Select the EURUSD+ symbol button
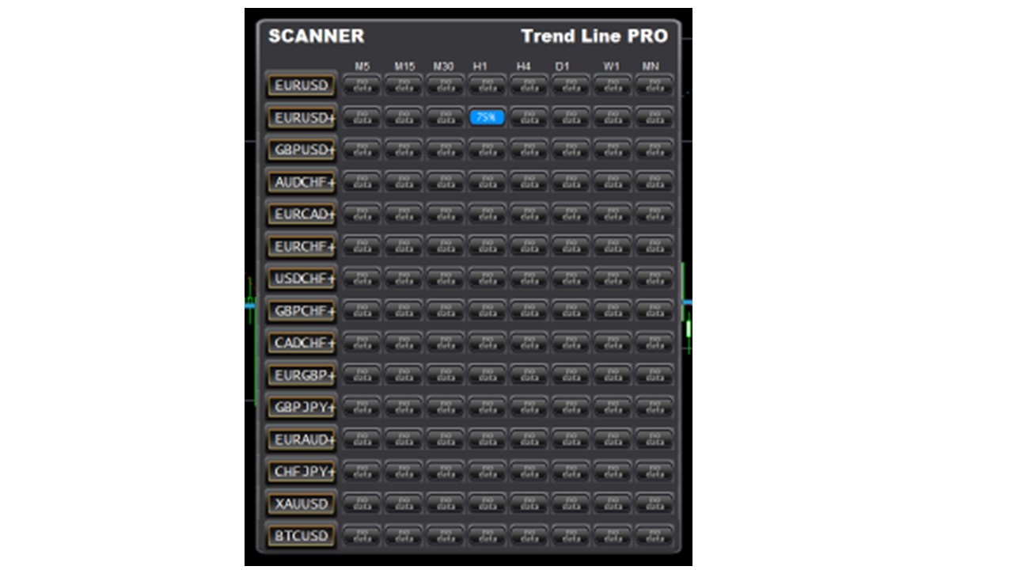The image size is (1013, 570). pos(301,117)
